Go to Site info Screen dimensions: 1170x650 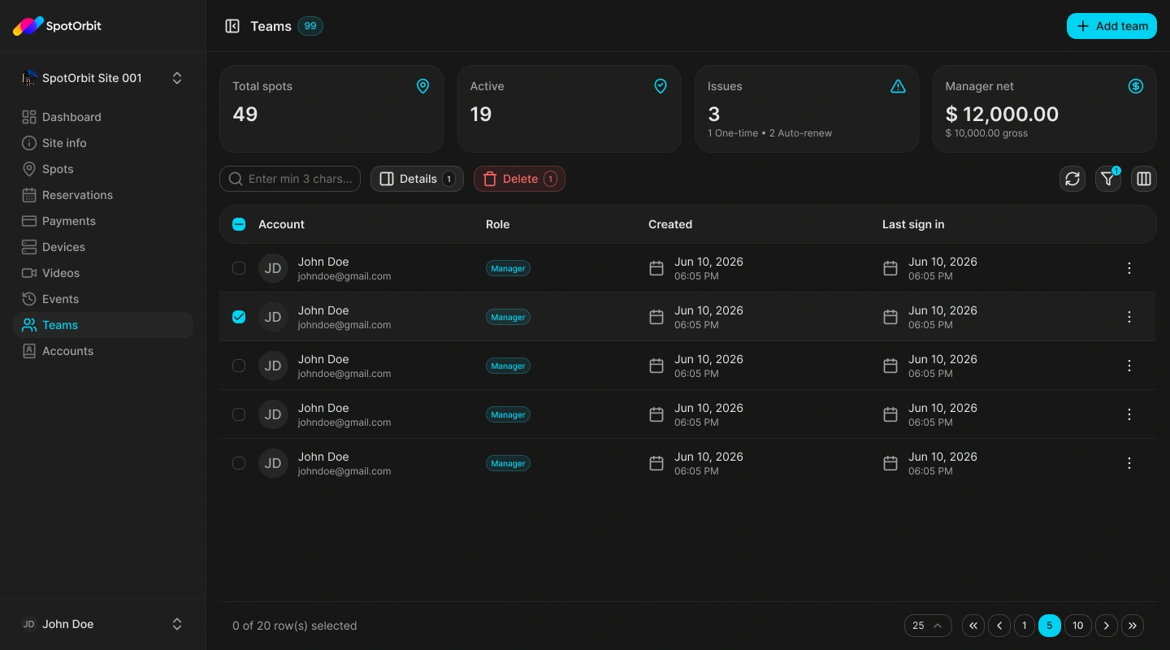click(103, 143)
